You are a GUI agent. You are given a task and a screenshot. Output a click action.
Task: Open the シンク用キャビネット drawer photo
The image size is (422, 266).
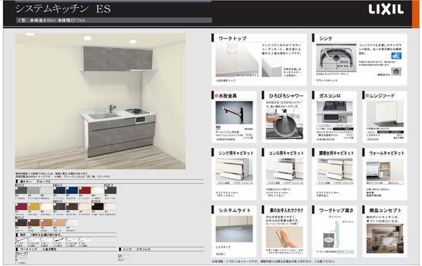click(234, 170)
